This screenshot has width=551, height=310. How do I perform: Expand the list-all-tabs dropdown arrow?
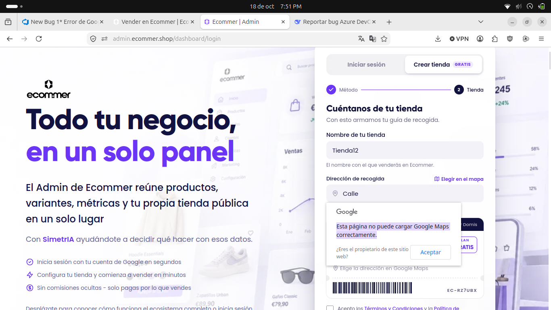[x=481, y=22]
